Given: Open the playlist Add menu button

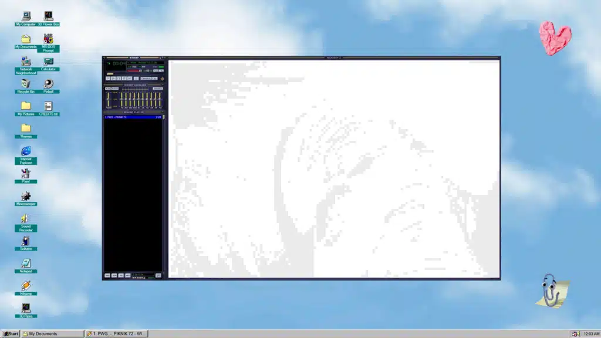Looking at the screenshot, I should click(x=107, y=275).
